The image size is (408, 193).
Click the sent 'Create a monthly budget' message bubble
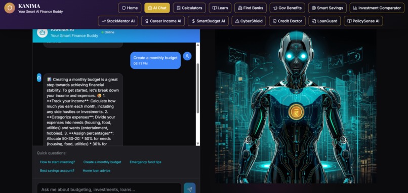(x=155, y=60)
